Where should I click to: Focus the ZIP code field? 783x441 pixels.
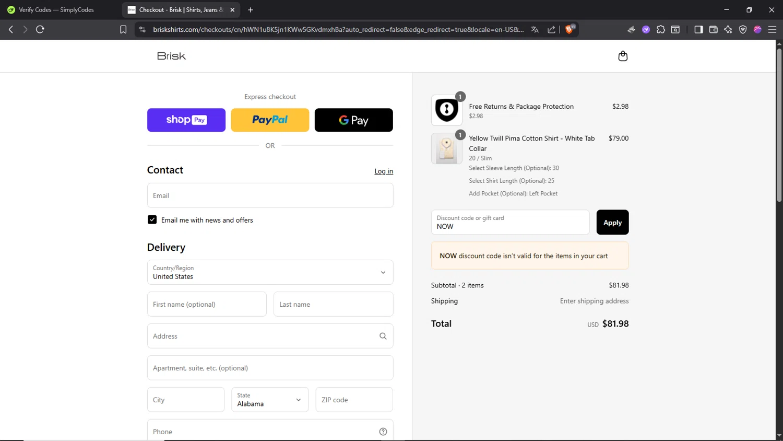tap(354, 400)
